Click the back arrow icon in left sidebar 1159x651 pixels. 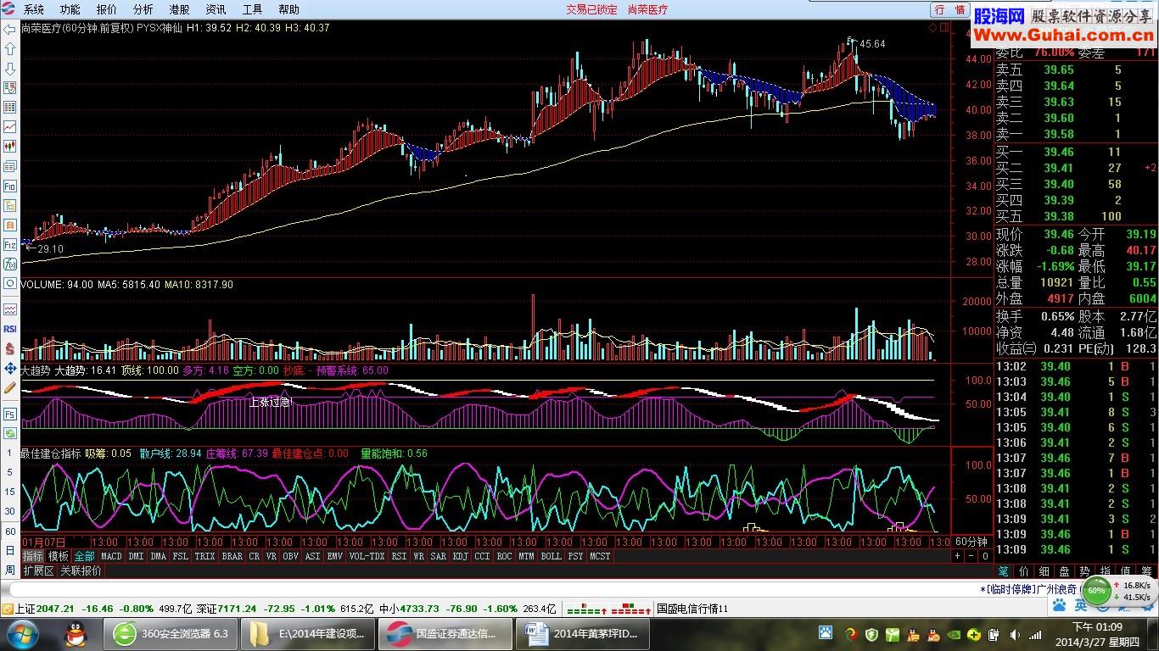[10, 30]
